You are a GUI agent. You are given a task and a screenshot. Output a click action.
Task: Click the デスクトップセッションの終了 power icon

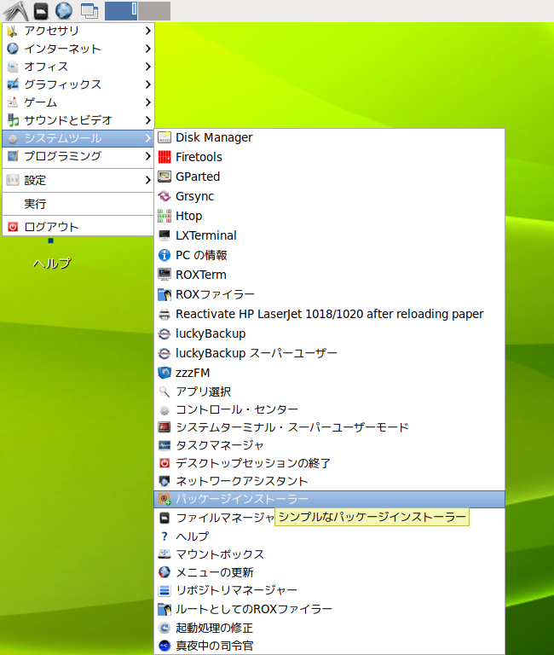[164, 463]
